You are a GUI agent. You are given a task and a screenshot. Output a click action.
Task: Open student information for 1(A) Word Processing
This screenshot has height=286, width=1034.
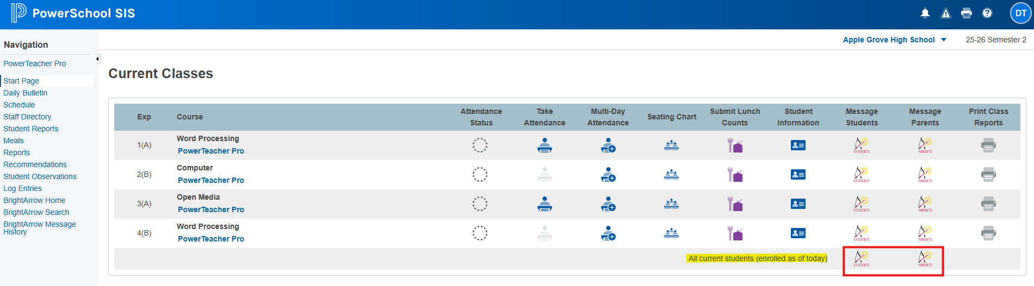tap(798, 145)
